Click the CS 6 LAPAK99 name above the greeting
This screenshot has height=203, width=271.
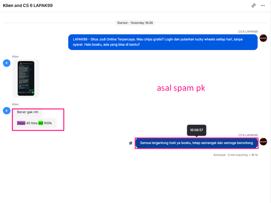coord(248,31)
